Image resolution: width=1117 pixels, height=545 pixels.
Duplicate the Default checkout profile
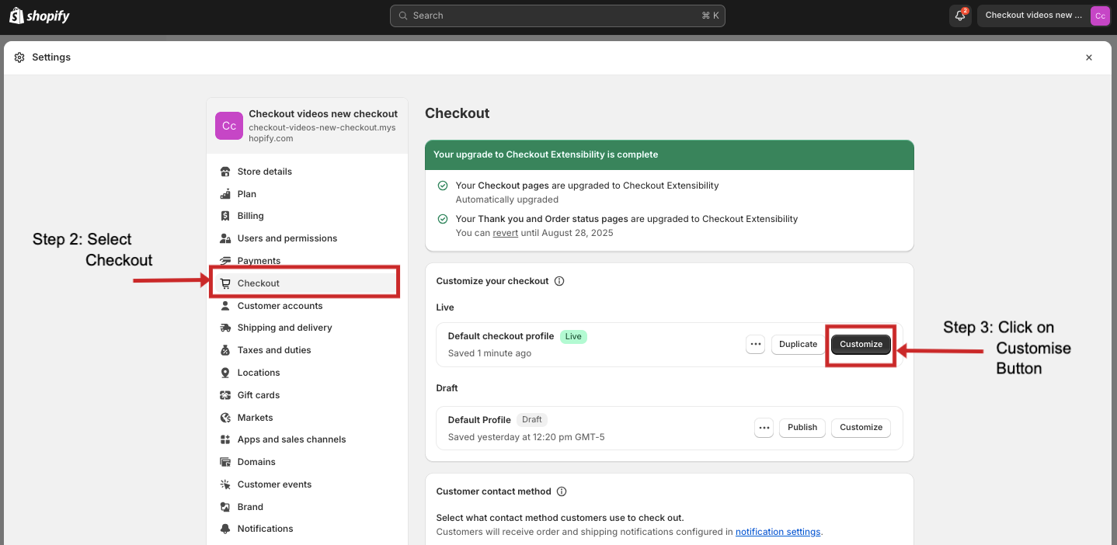point(798,345)
